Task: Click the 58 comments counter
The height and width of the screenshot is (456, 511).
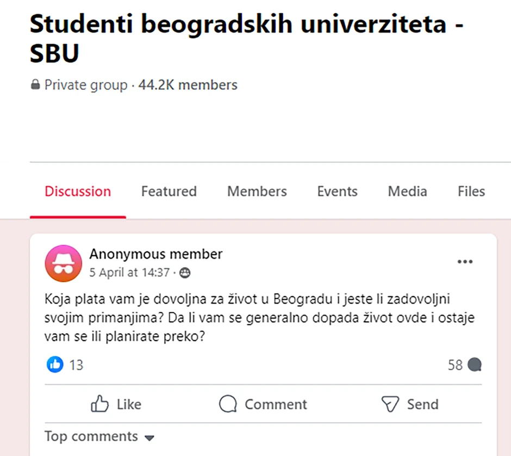Action: click(x=455, y=365)
